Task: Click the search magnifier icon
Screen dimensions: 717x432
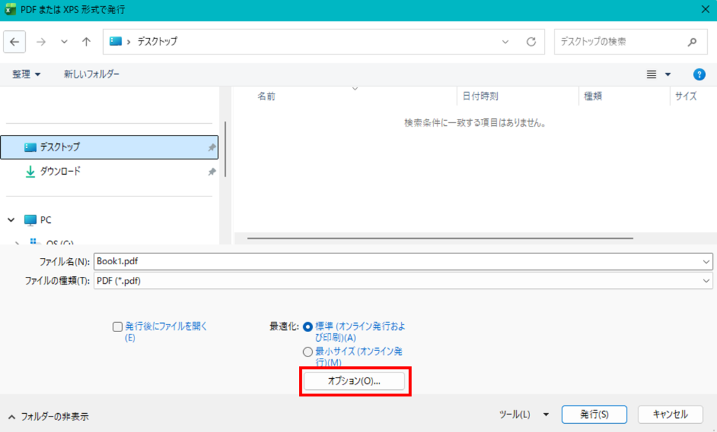Action: point(692,42)
